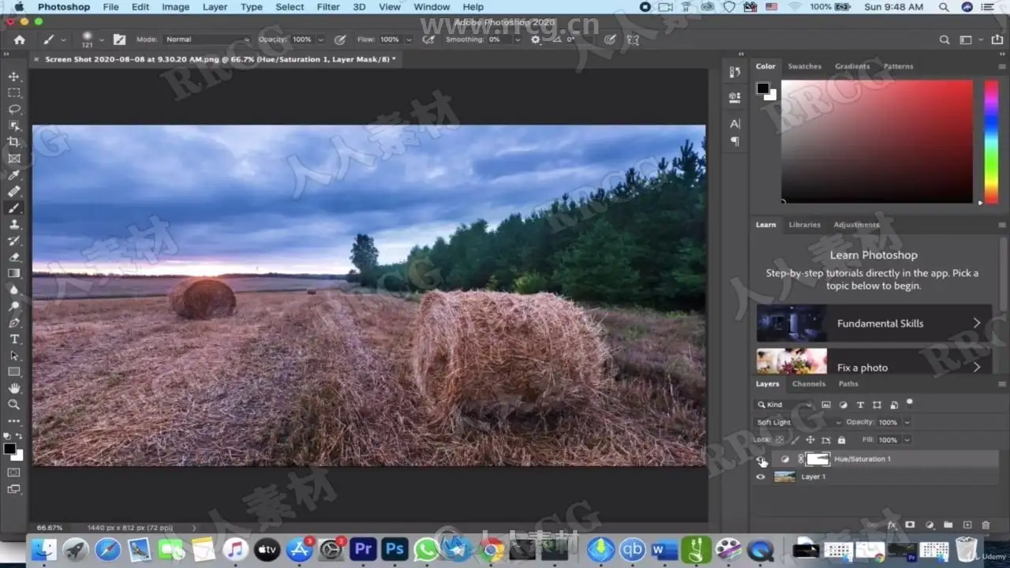
Task: Select the Rectangular Marquee tool
Action: point(14,93)
